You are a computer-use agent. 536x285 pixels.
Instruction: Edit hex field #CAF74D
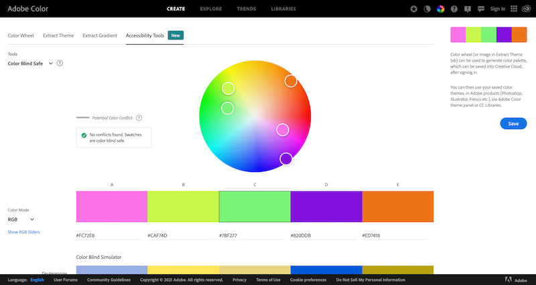click(x=180, y=235)
